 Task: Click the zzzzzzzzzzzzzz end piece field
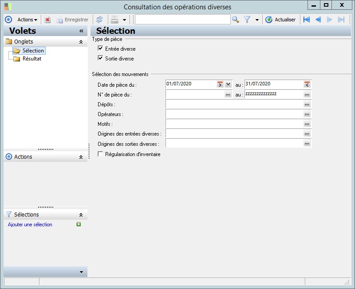tap(274, 94)
